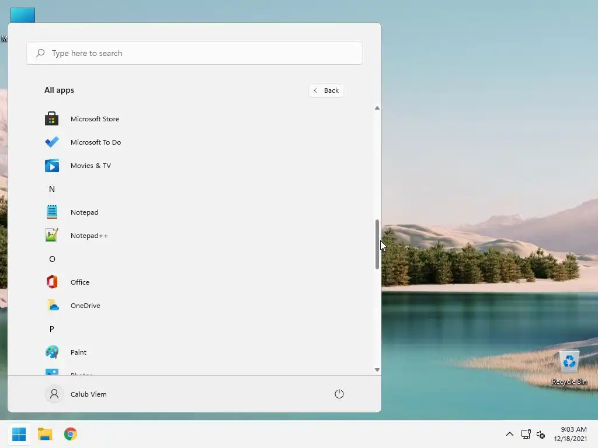Viewport: 598px width, 448px height.
Task: Open the Recycle Bin on desktop
Action: click(x=569, y=367)
